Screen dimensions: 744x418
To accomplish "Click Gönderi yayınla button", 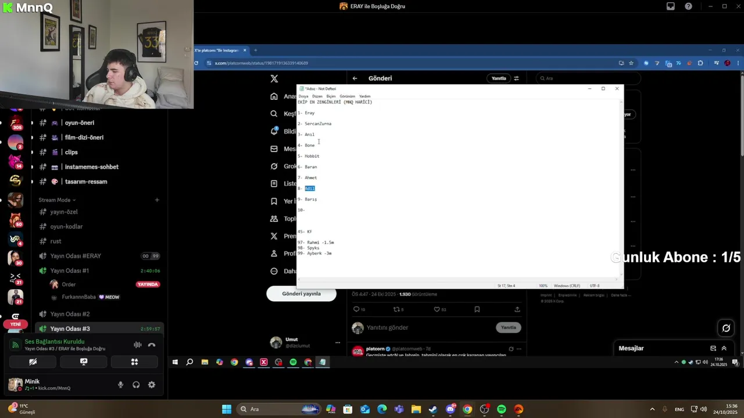I will pyautogui.click(x=301, y=294).
